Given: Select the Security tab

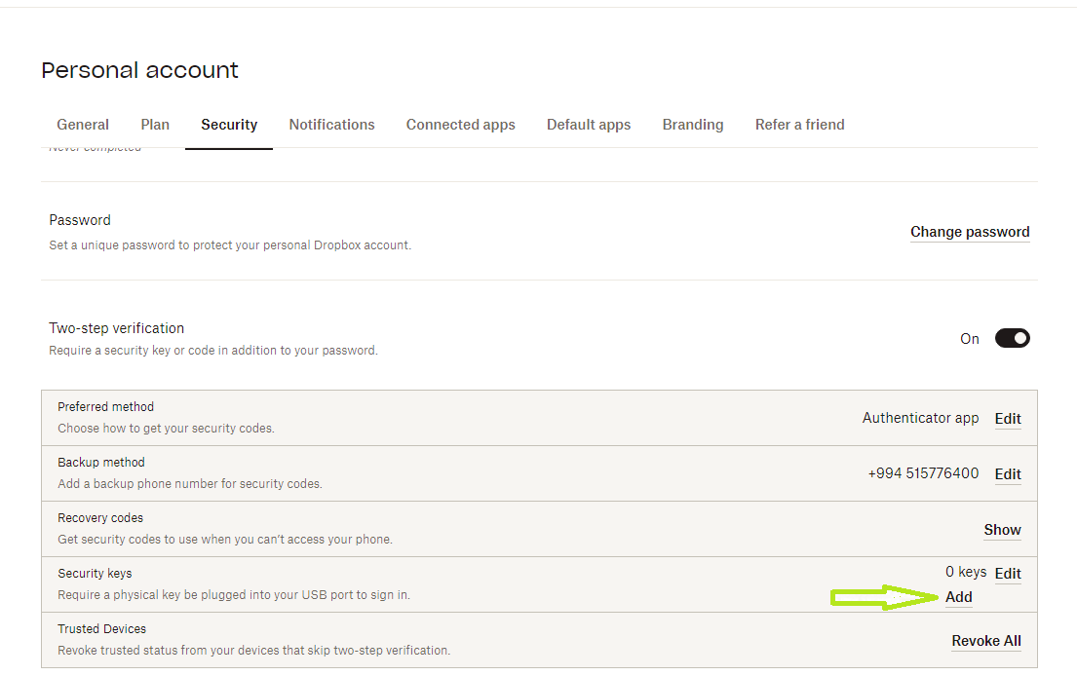Looking at the screenshot, I should pos(229,125).
